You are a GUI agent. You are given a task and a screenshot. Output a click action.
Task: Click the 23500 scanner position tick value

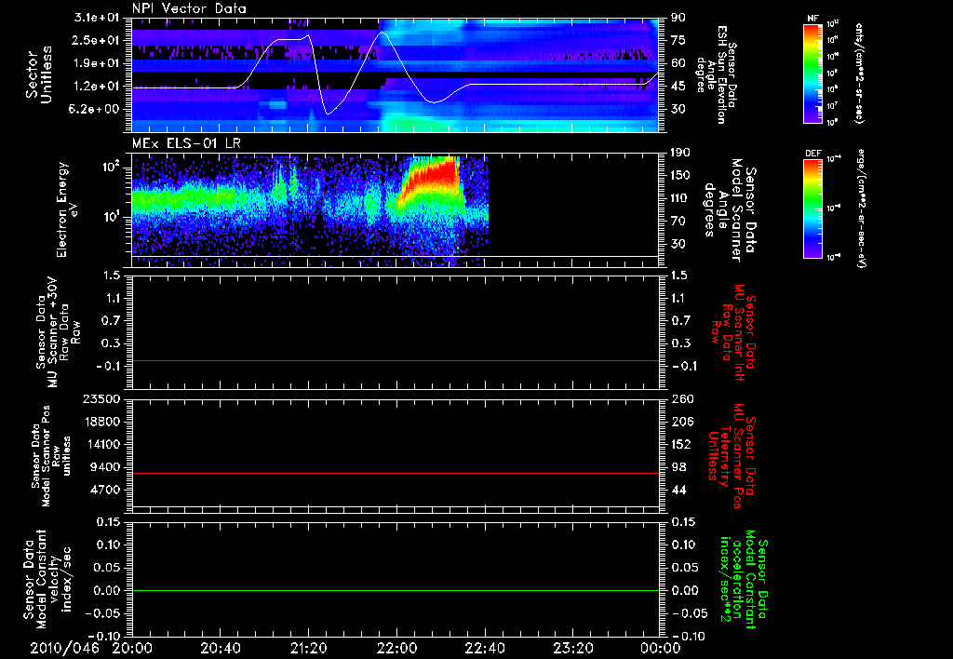pos(101,399)
